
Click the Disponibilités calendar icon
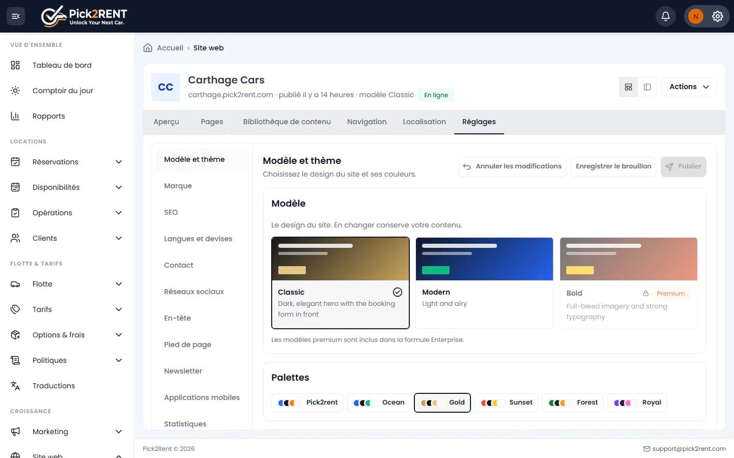click(15, 187)
